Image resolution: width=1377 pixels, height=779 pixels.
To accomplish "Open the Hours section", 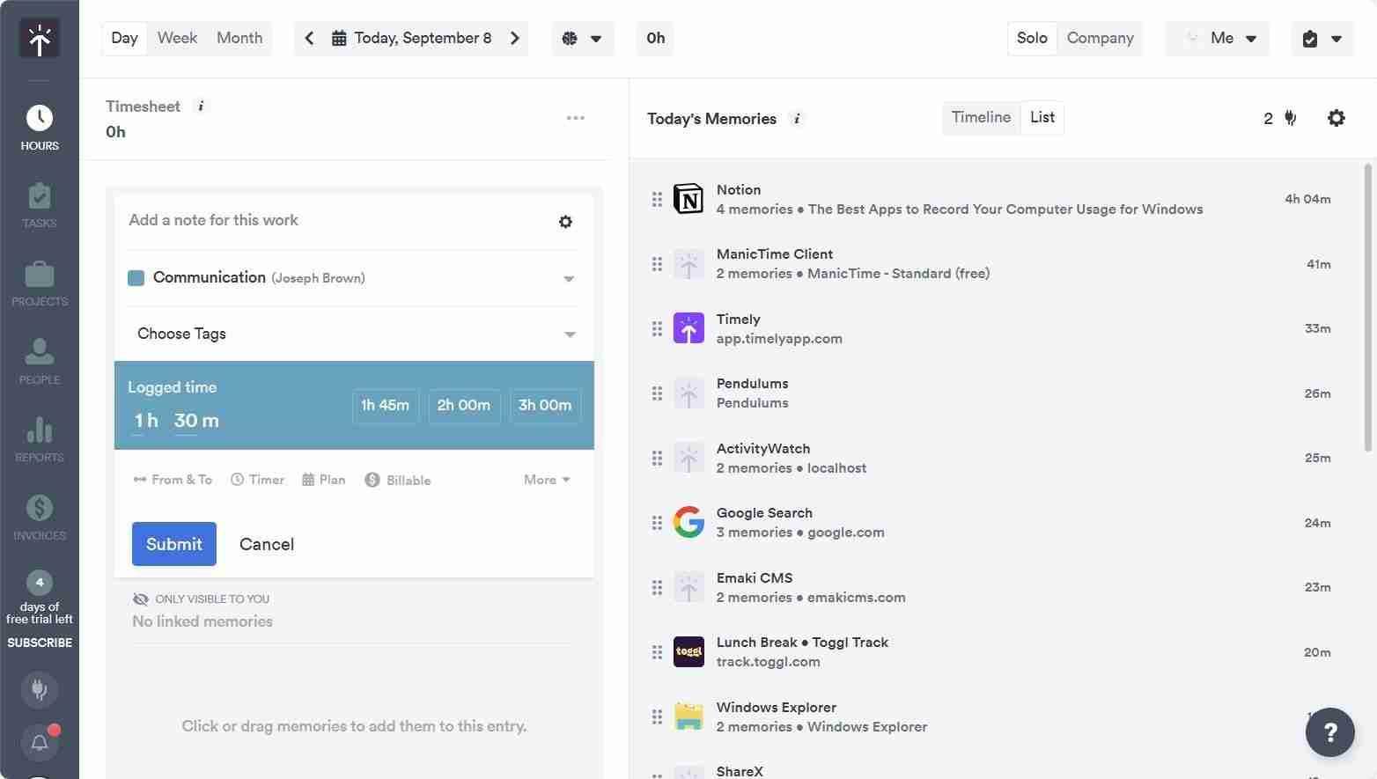I will tap(40, 128).
